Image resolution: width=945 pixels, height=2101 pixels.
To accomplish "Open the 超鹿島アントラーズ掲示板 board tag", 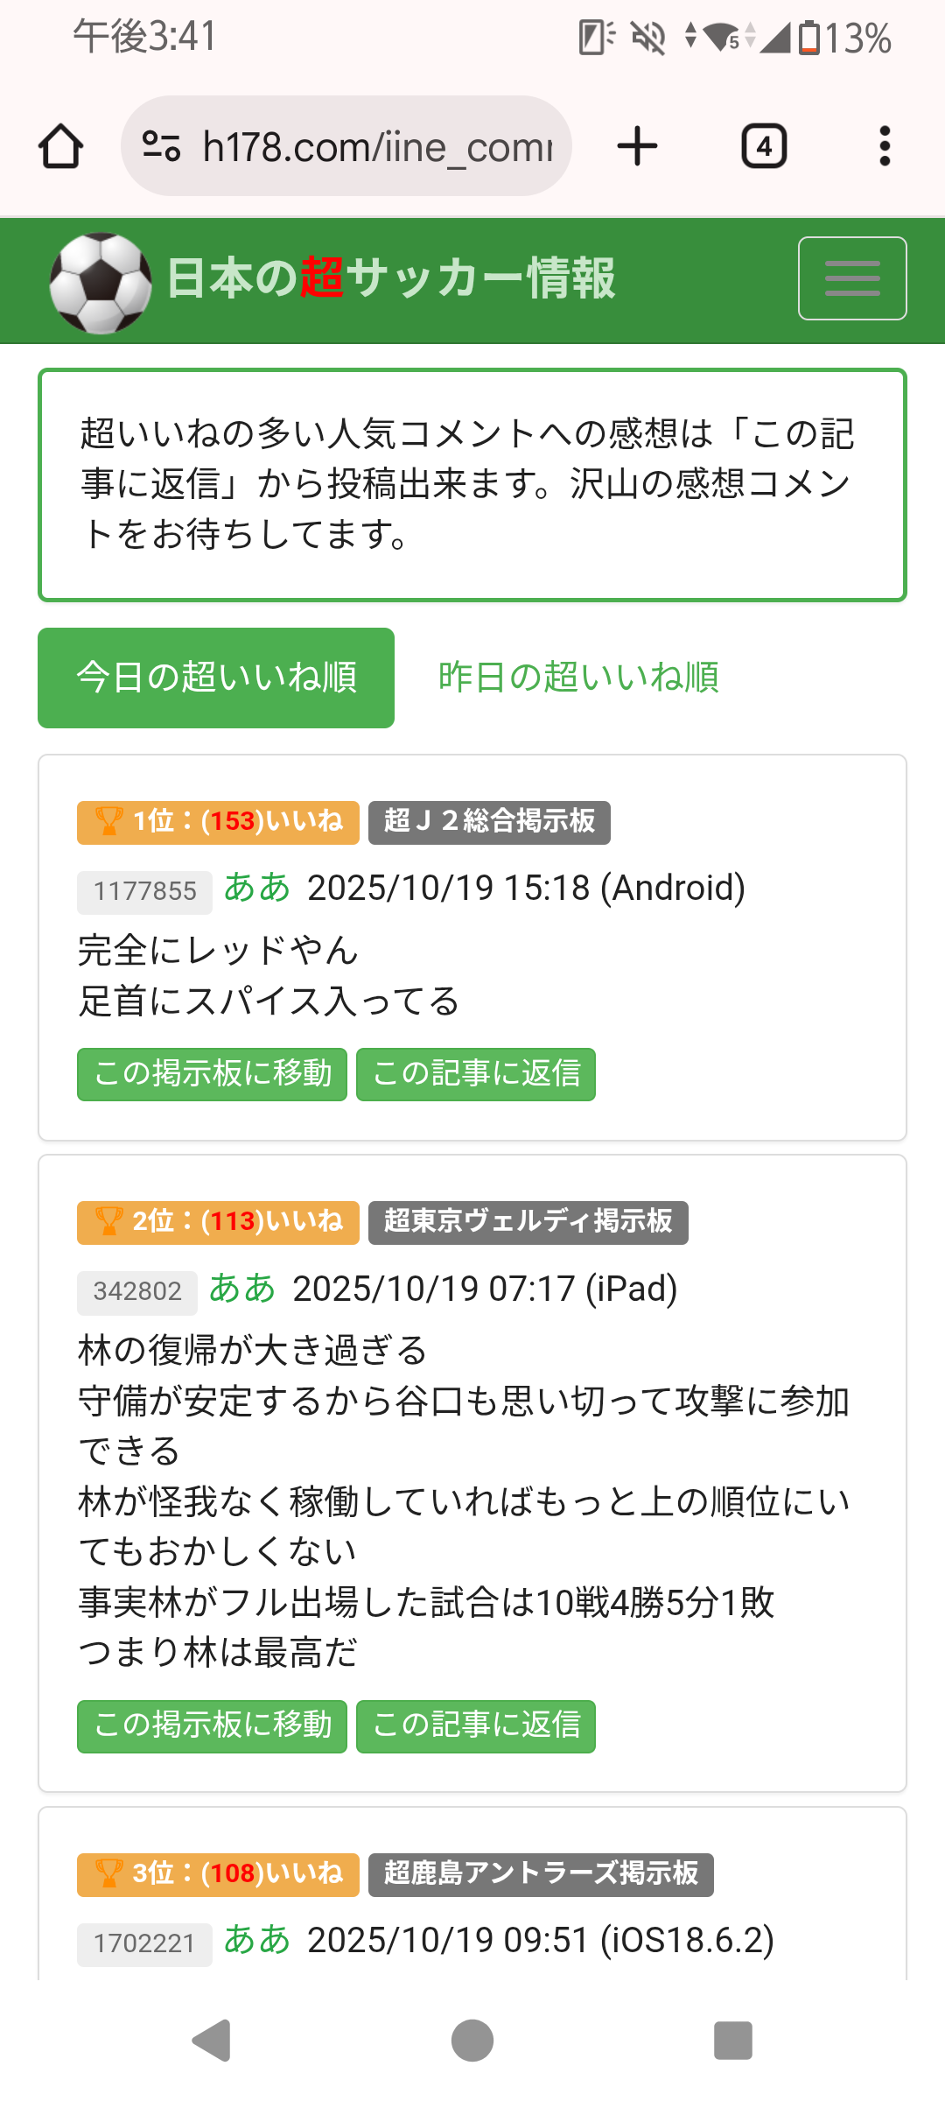I will pos(541,1874).
